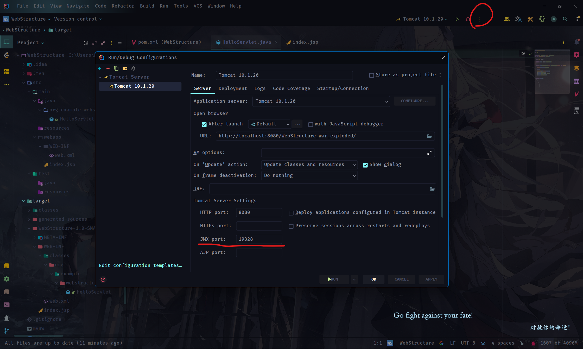Open the Notifications bell

pos(576,42)
